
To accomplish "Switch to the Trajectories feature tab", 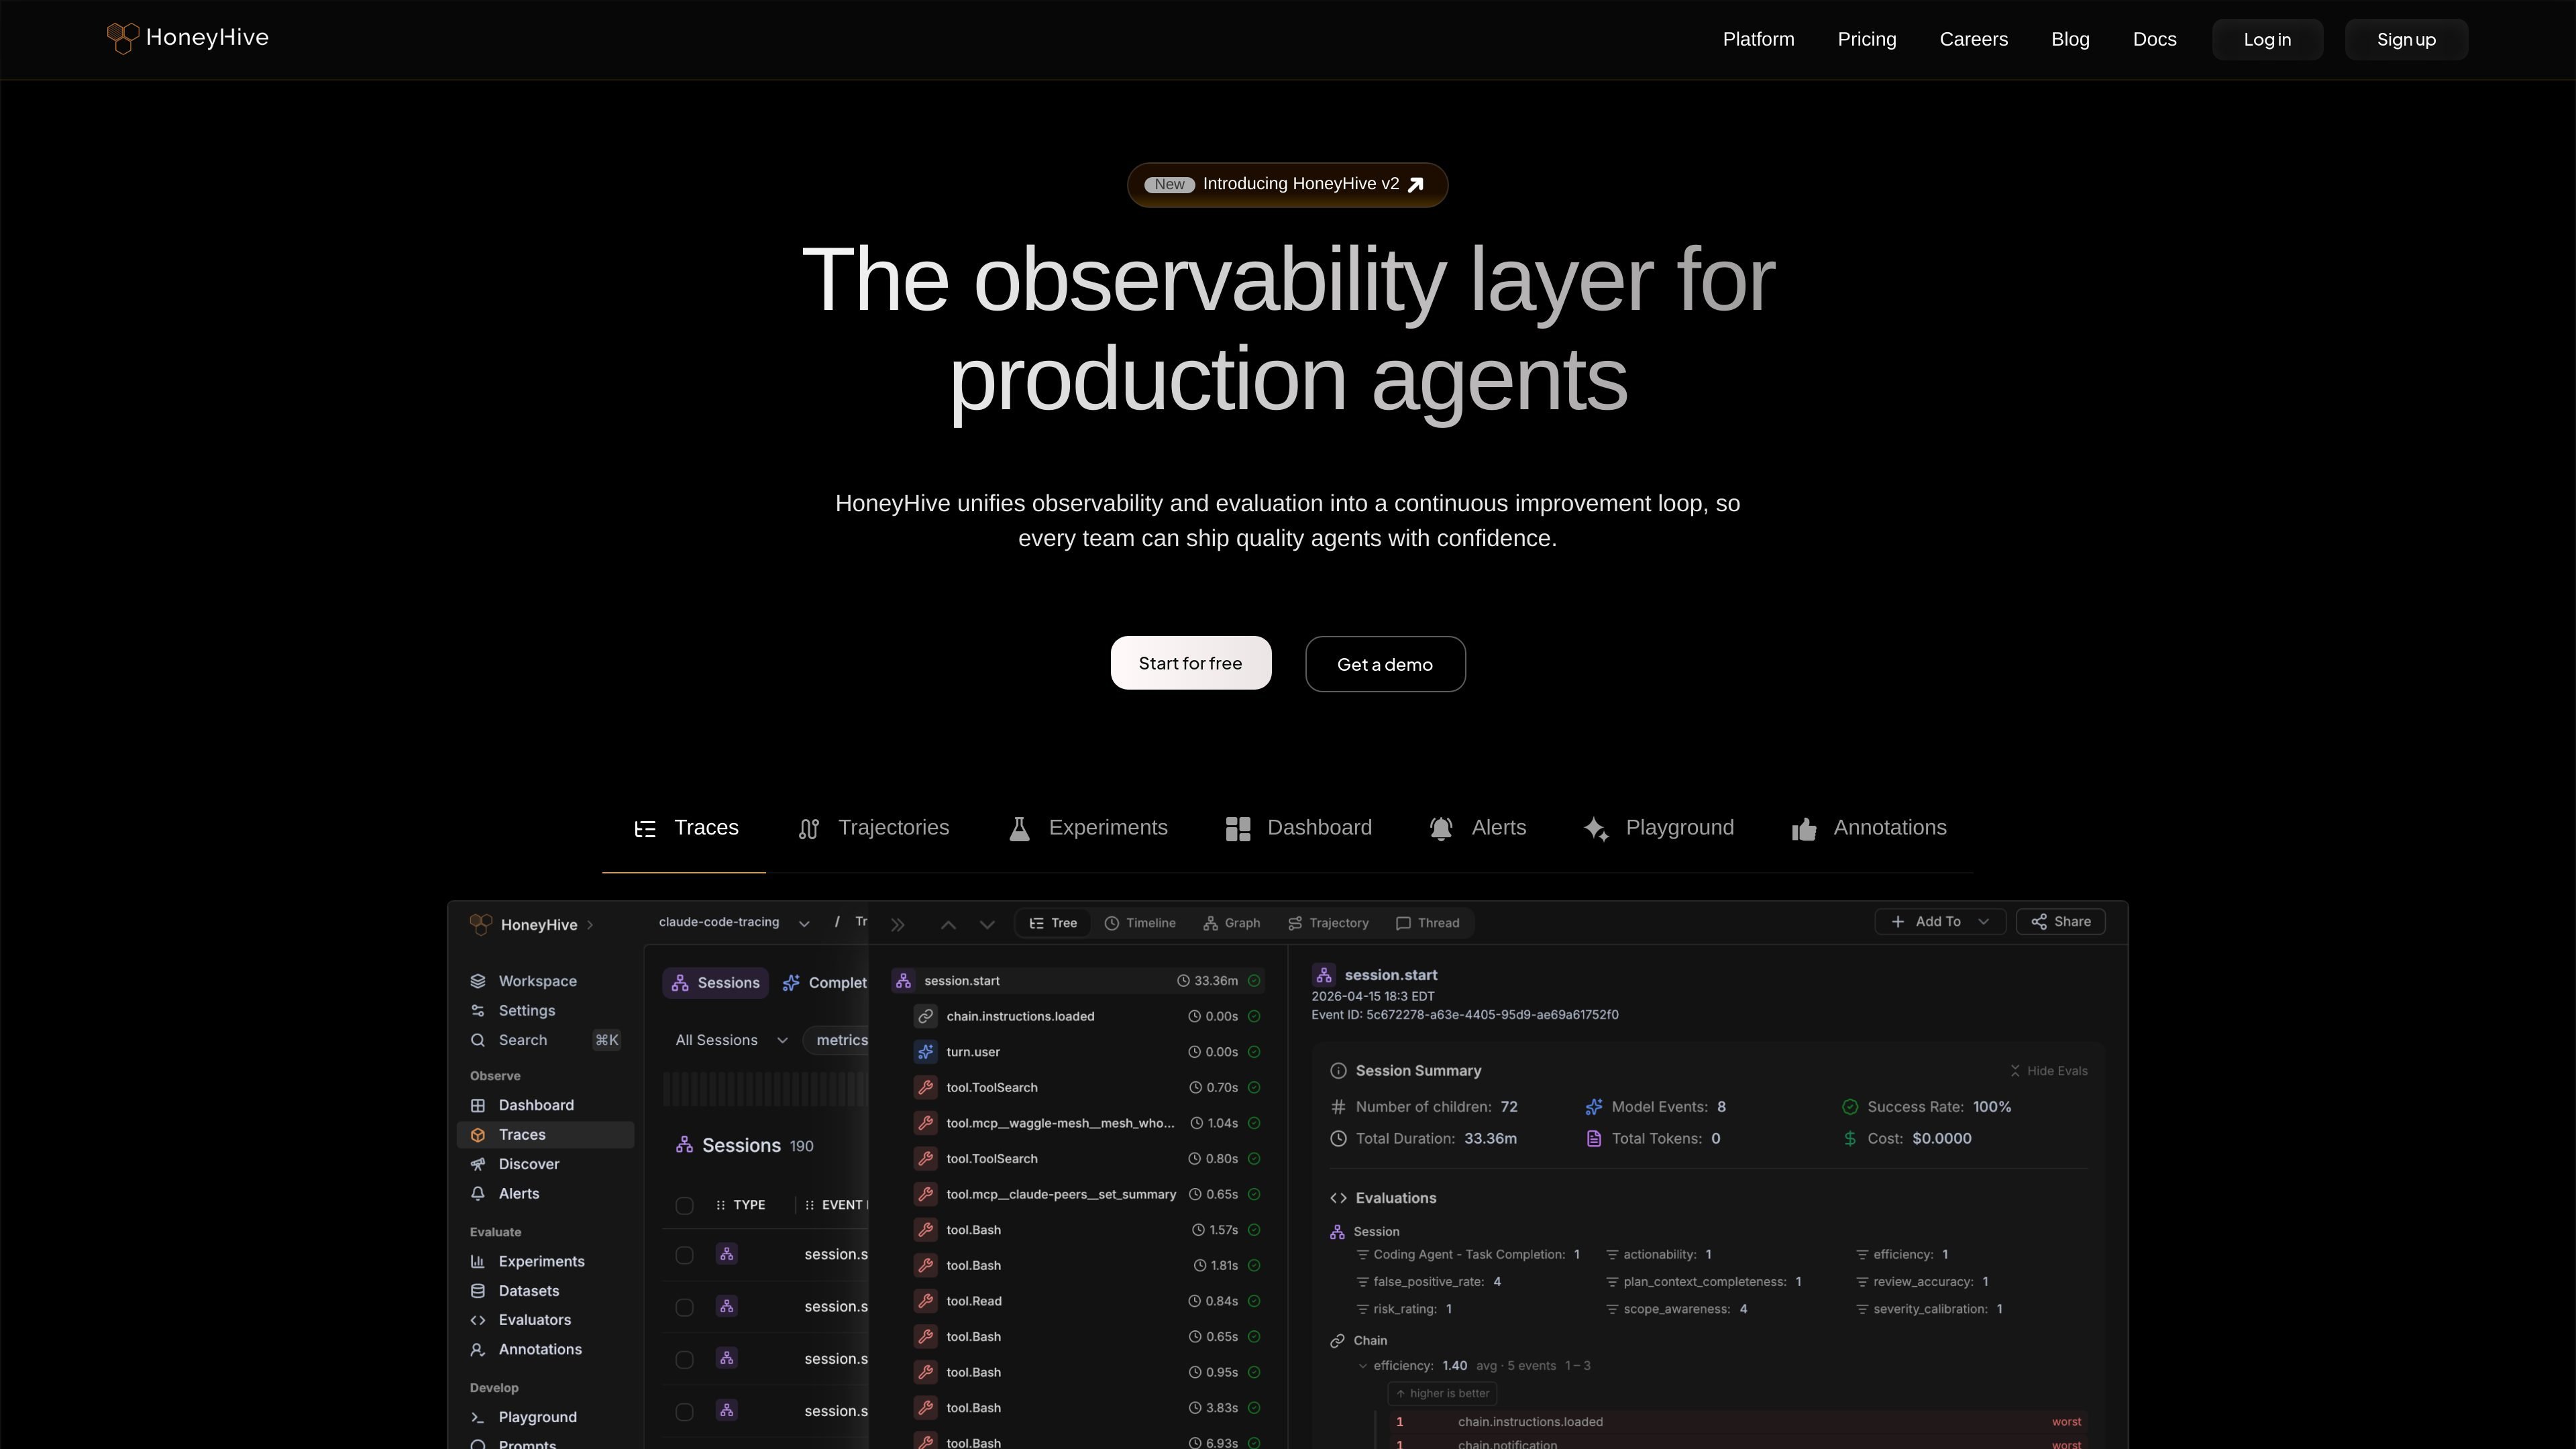I will [873, 828].
